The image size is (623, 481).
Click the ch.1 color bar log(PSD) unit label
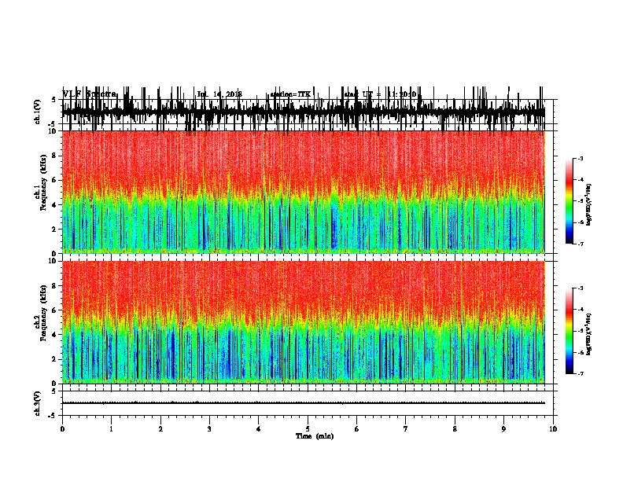point(588,204)
